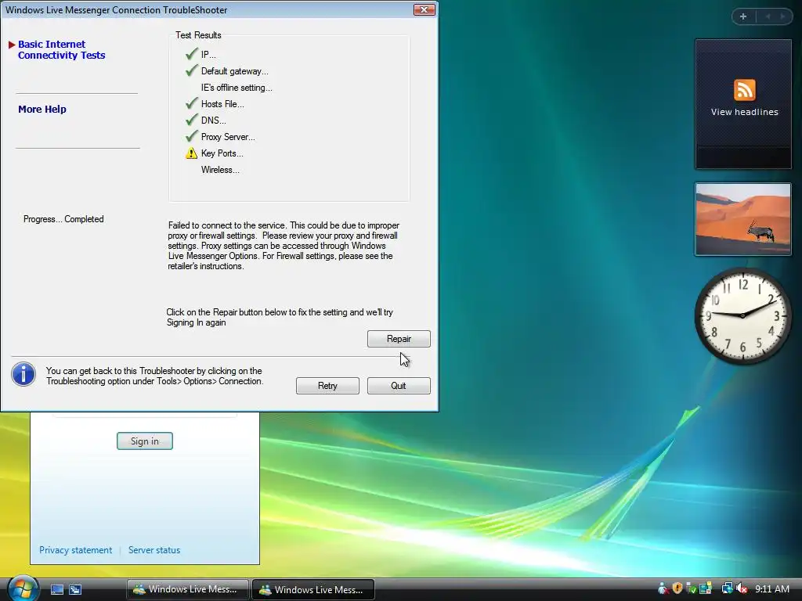Click the active Windows Live Messenger taskbar button

tap(313, 589)
